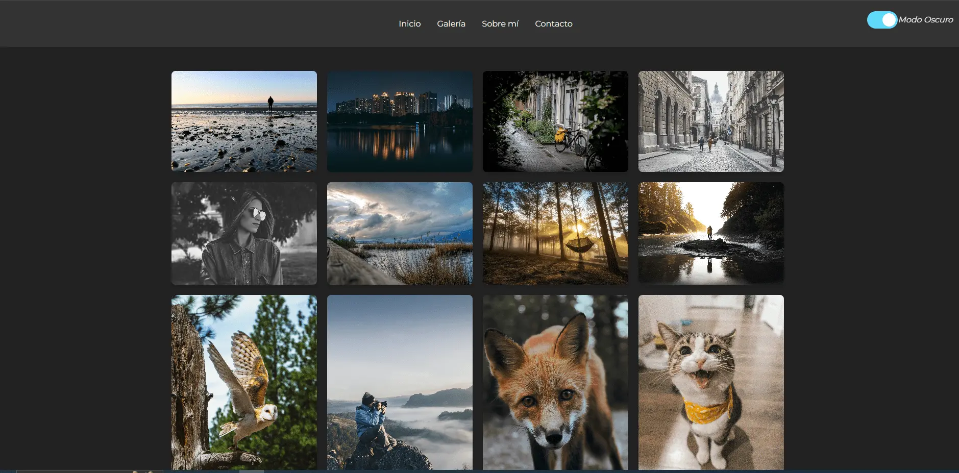The height and width of the screenshot is (473, 959).
Task: Switch to the Galería section
Action: click(451, 23)
